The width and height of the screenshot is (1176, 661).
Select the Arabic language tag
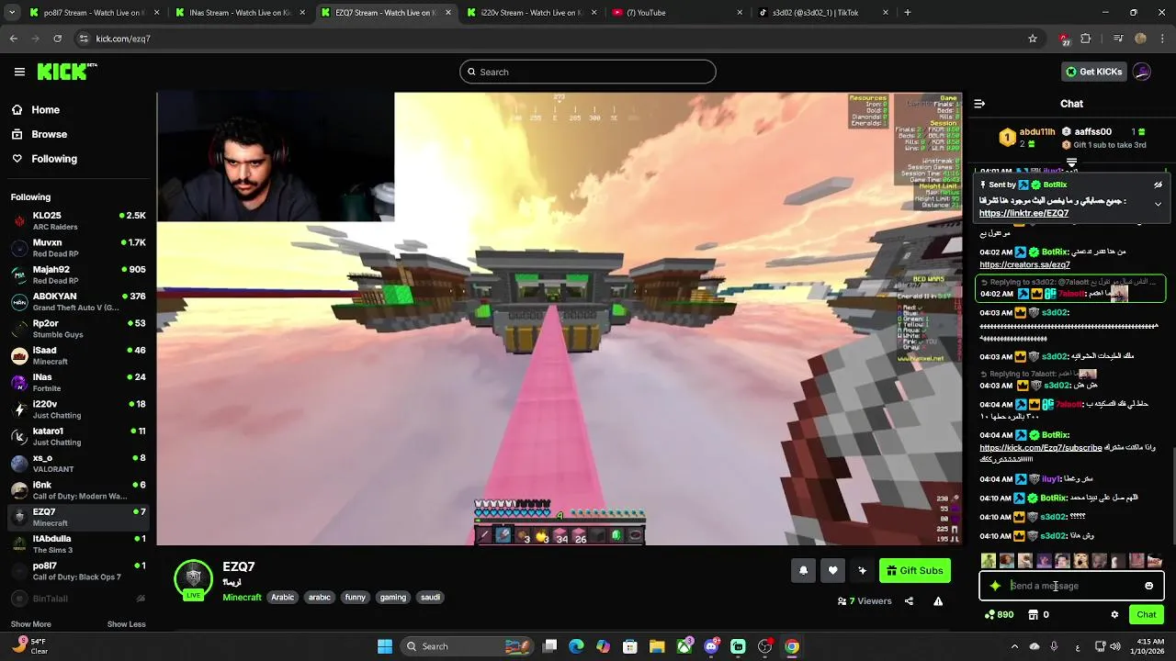(283, 597)
